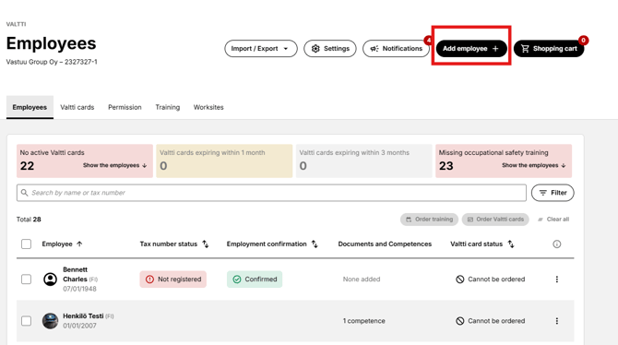
Task: Click the Total 28 count text
Action: 29,220
